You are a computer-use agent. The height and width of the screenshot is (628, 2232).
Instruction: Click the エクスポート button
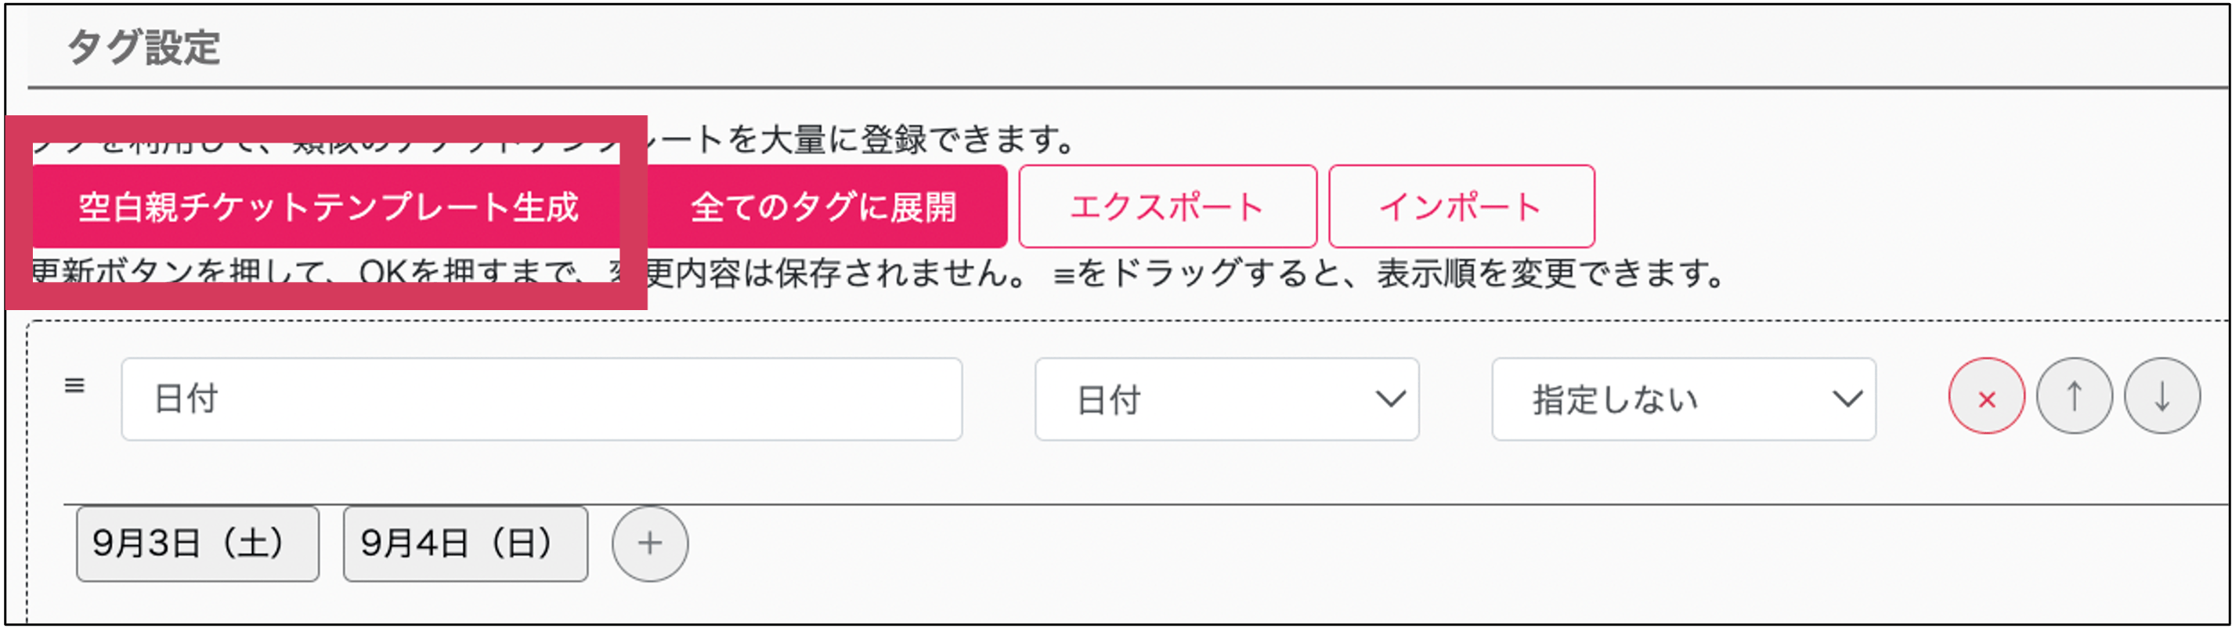tap(1168, 206)
